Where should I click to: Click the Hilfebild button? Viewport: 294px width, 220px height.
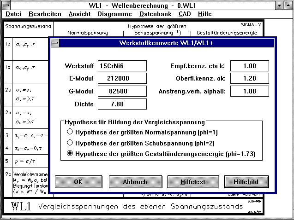point(246,182)
